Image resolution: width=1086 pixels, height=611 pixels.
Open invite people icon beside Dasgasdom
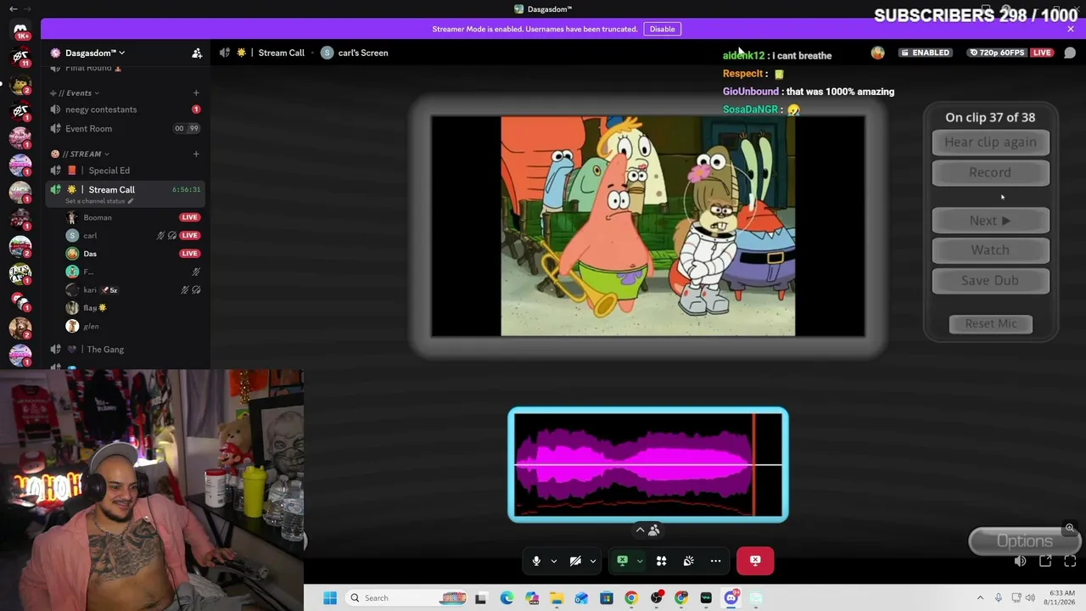click(x=197, y=53)
